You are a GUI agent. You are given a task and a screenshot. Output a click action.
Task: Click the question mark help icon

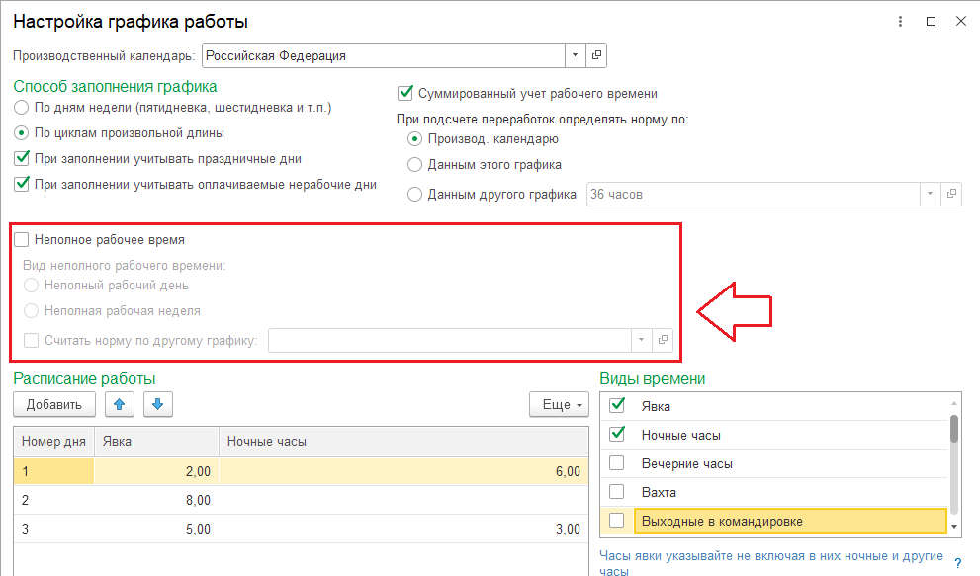pyautogui.click(x=958, y=563)
